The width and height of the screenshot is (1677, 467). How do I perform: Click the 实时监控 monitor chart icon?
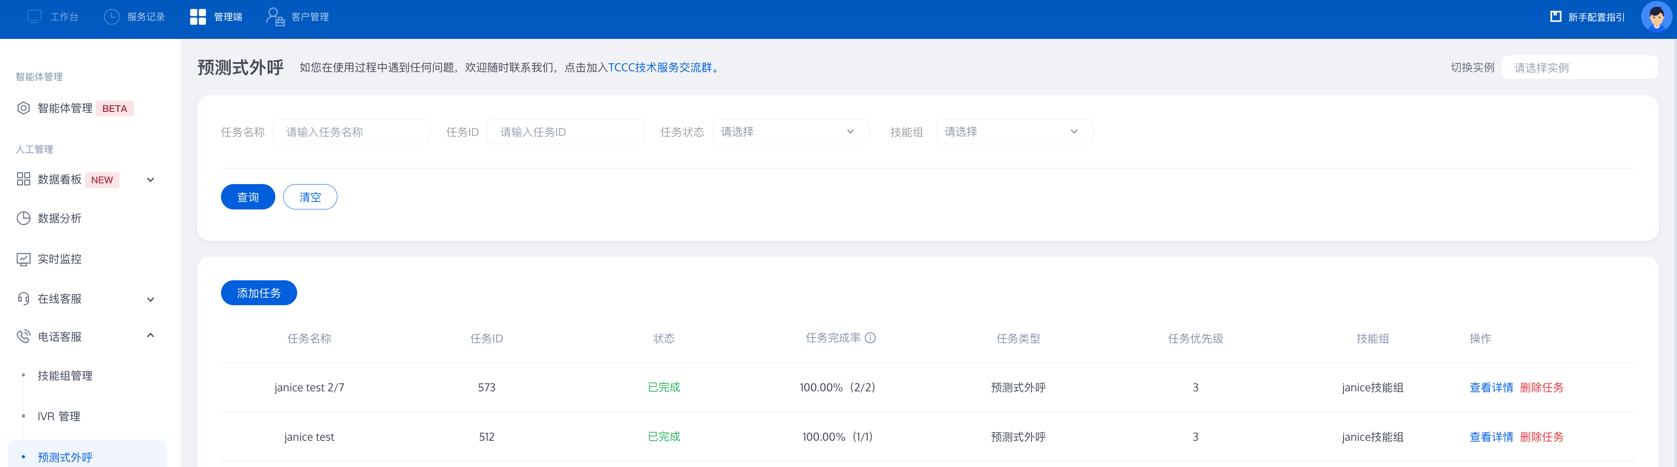tap(24, 259)
